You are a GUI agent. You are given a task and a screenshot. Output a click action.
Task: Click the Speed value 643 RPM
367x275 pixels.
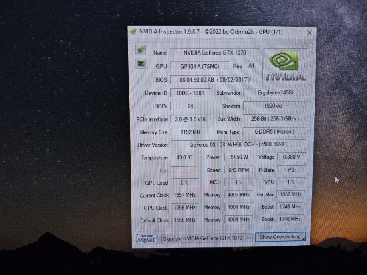point(239,170)
